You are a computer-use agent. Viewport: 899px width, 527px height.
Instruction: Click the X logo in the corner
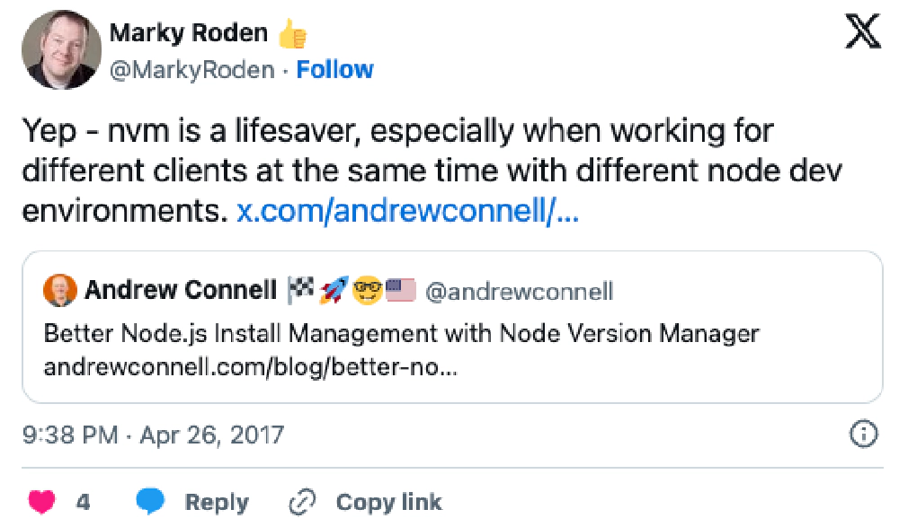(862, 31)
